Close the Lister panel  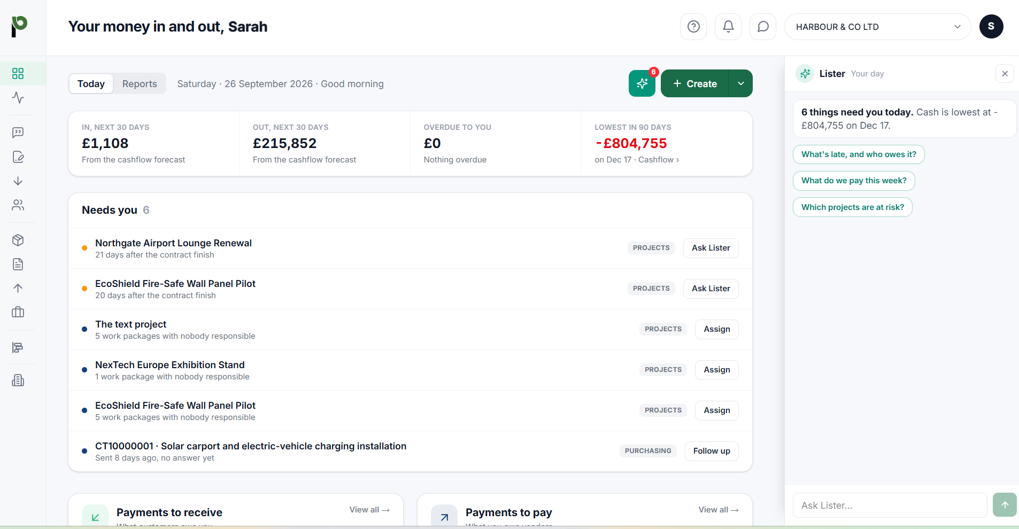pos(1005,74)
